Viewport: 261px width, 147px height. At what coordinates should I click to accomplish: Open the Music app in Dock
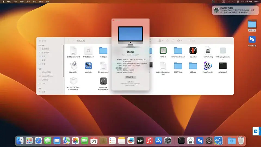149,141
